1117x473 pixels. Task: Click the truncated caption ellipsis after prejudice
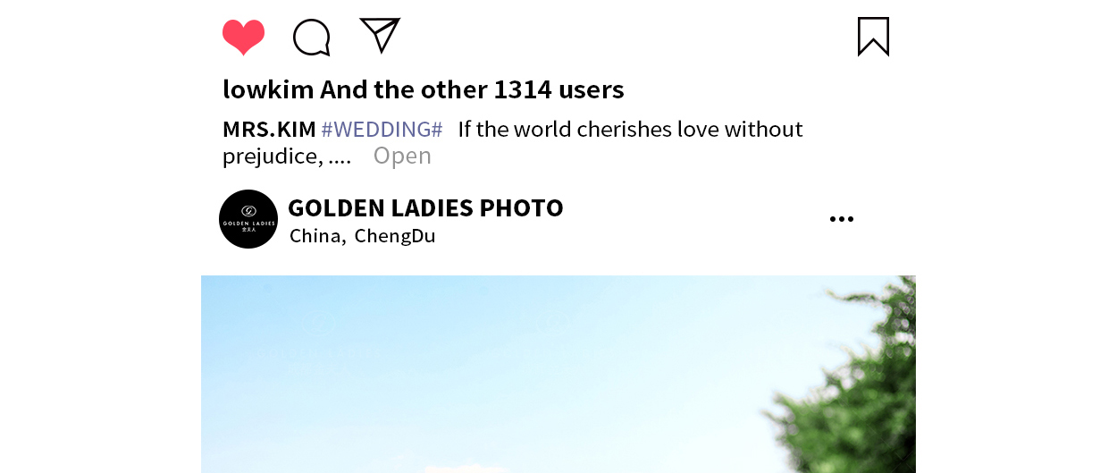(x=340, y=162)
